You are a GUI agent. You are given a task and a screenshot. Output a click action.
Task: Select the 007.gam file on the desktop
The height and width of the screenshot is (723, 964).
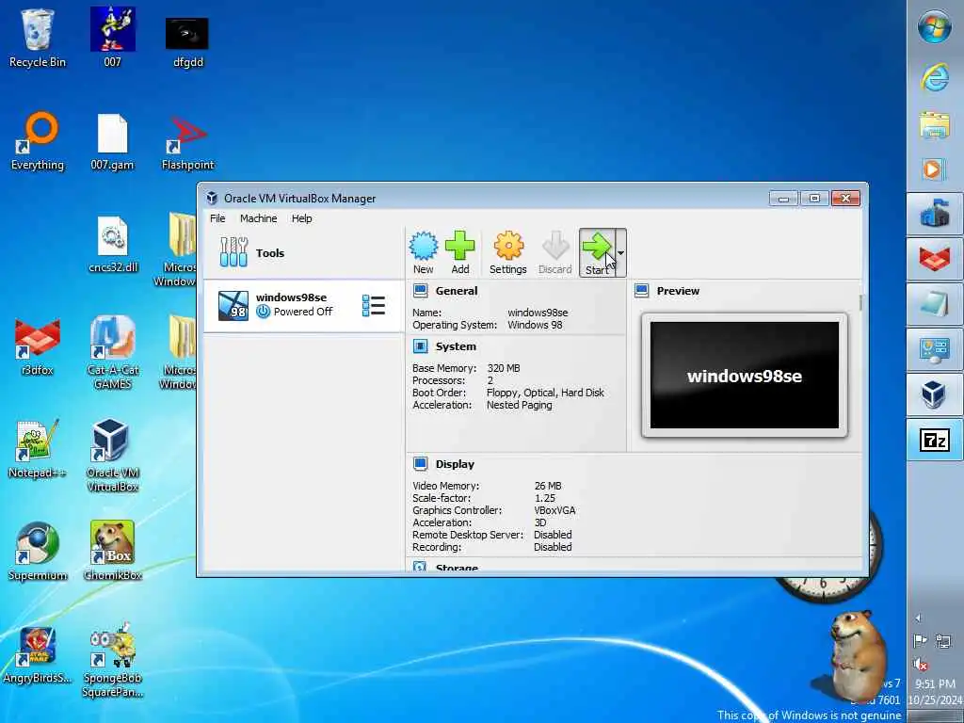click(113, 143)
